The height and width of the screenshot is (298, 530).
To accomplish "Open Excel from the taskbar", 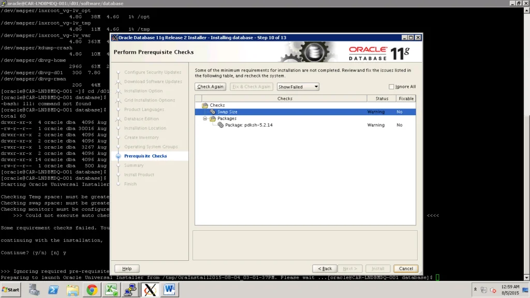I will point(111,290).
